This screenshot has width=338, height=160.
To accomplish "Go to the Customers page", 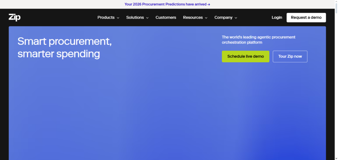I will (x=166, y=17).
